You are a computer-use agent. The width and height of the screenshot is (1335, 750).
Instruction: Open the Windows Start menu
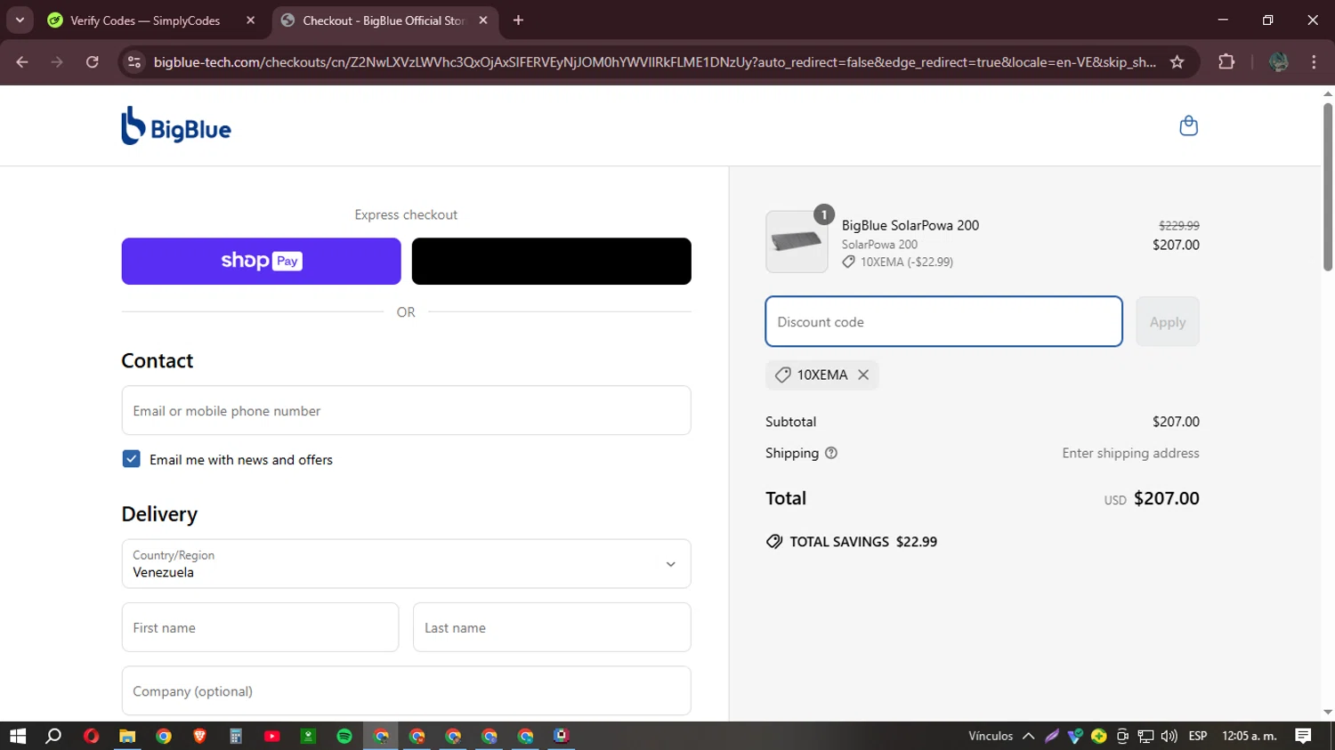point(18,736)
